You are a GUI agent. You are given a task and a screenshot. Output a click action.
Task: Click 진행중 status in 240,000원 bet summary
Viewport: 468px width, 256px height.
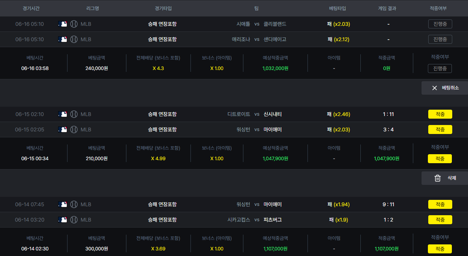(x=439, y=68)
